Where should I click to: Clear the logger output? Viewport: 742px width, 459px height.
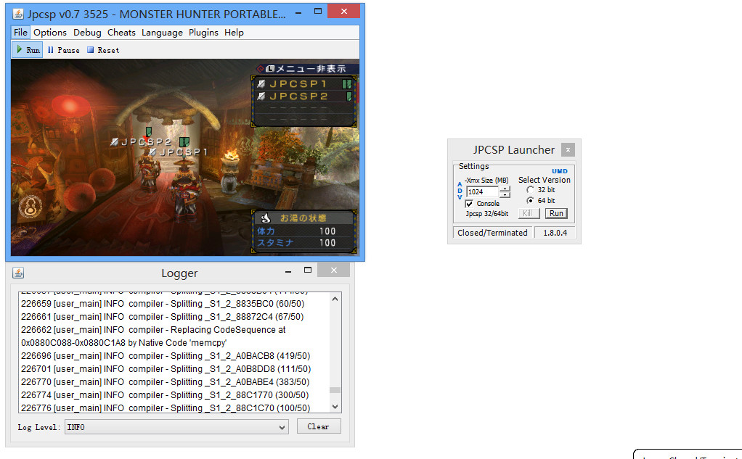pos(319,426)
